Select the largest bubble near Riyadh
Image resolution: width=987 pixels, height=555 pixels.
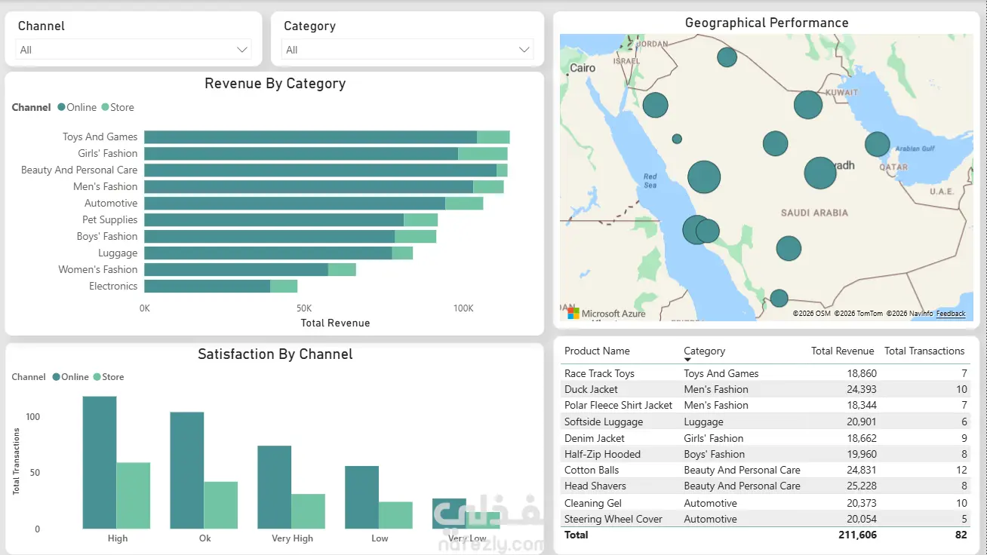click(x=820, y=173)
